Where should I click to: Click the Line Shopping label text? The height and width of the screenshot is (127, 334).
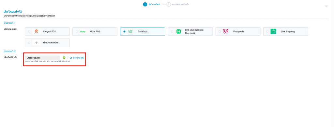click(288, 31)
